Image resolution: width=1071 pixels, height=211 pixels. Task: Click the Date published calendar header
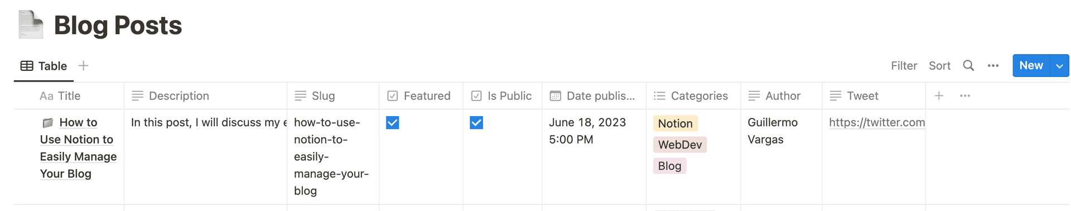594,96
